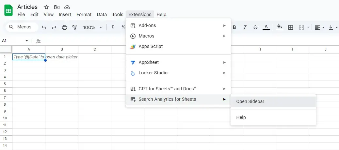Format as currency with the £ button
The width and height of the screenshot is (339, 150).
coord(113,27)
